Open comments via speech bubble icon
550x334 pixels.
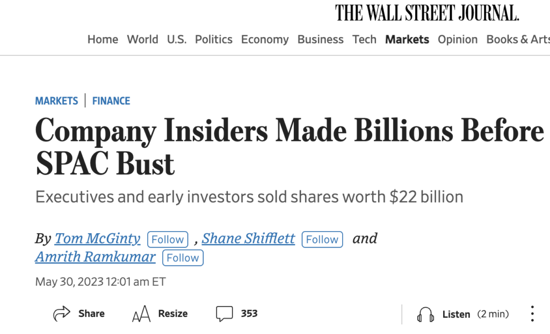point(224,314)
